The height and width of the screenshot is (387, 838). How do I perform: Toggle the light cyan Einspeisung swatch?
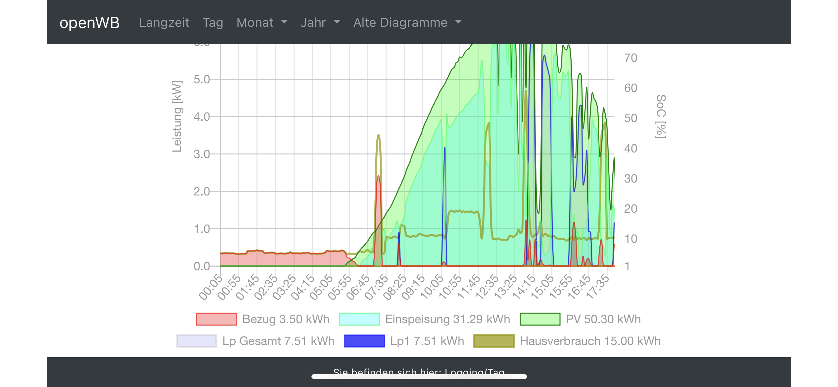pos(359,319)
